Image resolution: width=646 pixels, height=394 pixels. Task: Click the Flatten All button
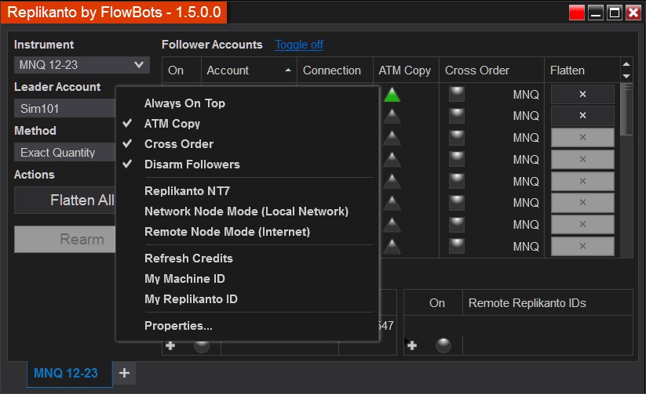[66, 201]
